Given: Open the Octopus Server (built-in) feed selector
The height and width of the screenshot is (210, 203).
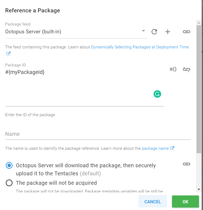Looking at the screenshot, I should pos(73,32).
